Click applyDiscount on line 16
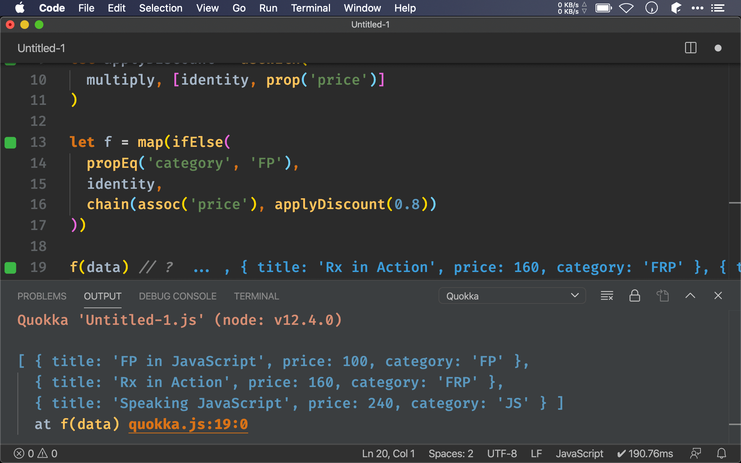741x463 pixels. pos(330,204)
